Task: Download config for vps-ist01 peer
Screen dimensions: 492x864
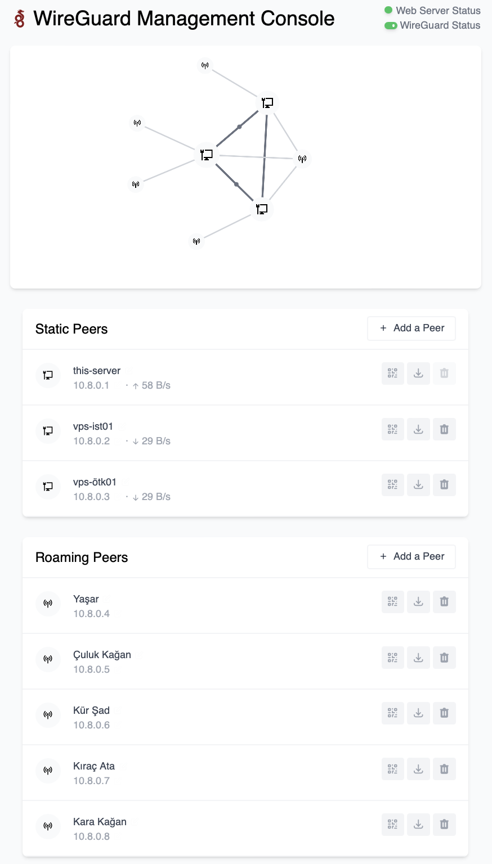Action: (x=418, y=429)
